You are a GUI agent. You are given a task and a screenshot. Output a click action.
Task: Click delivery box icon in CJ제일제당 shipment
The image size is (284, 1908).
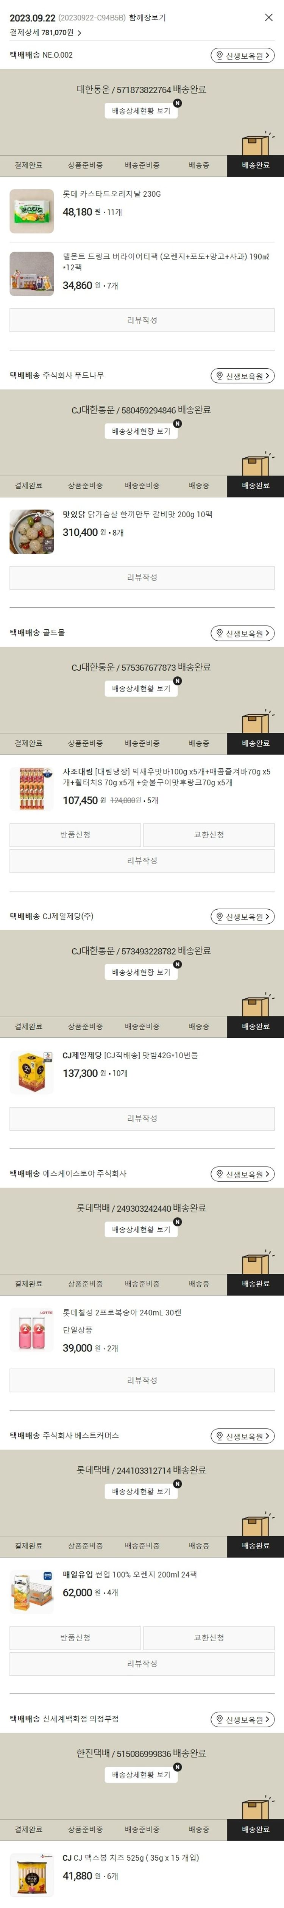[256, 1004]
